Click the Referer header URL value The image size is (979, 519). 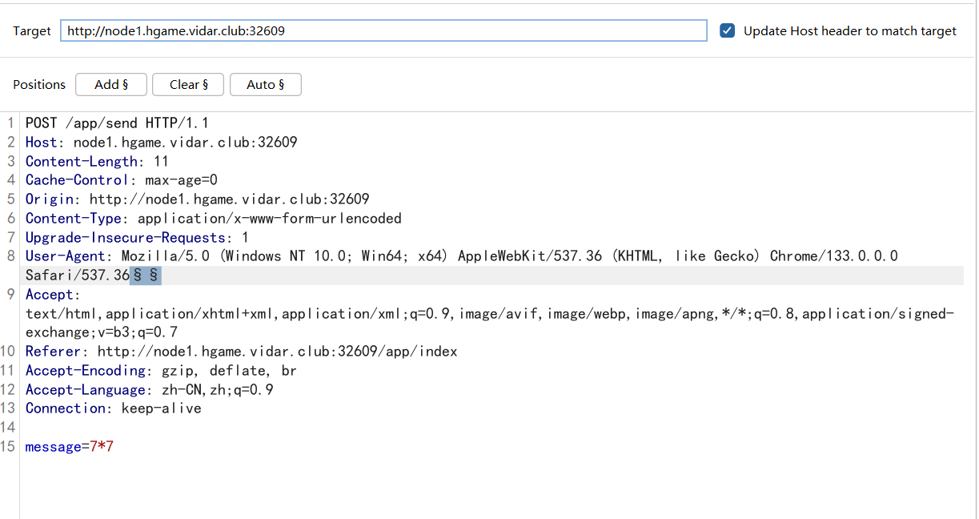coord(277,352)
